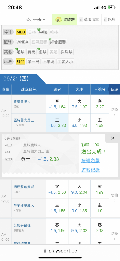Pick 客 +1.5, 1.64 spread for Phillies
The width and height of the screenshot is (120, 261).
point(57,104)
